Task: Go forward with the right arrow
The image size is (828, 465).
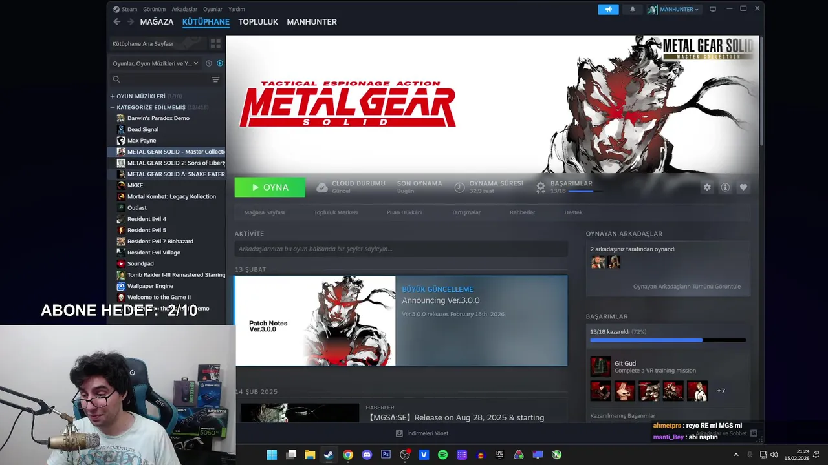Action: point(130,21)
